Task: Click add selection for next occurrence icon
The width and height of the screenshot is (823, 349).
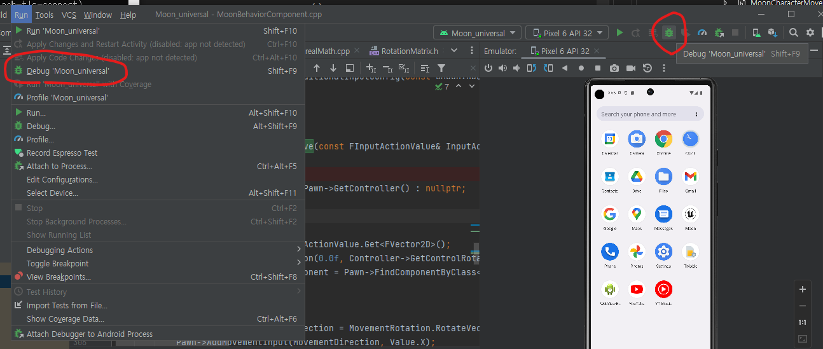Action: [371, 68]
